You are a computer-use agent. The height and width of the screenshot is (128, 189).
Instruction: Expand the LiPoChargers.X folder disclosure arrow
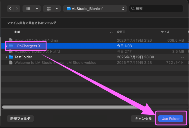pyautogui.click(x=7, y=46)
